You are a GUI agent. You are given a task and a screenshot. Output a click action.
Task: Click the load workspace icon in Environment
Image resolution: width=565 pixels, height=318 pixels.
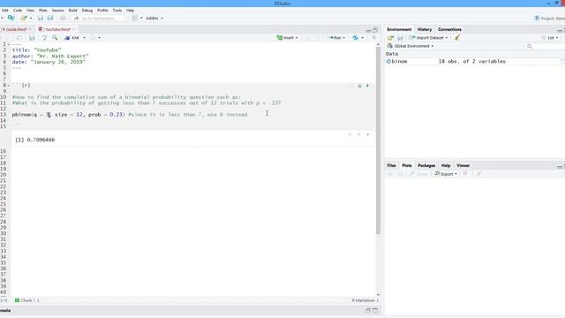pos(390,37)
